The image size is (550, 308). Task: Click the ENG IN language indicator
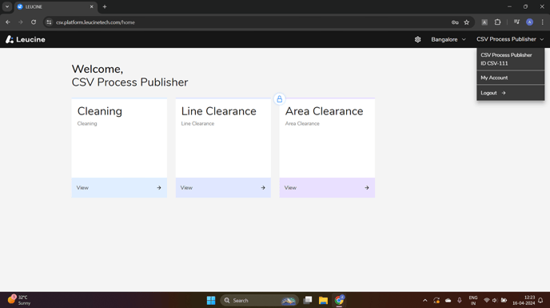click(472, 300)
